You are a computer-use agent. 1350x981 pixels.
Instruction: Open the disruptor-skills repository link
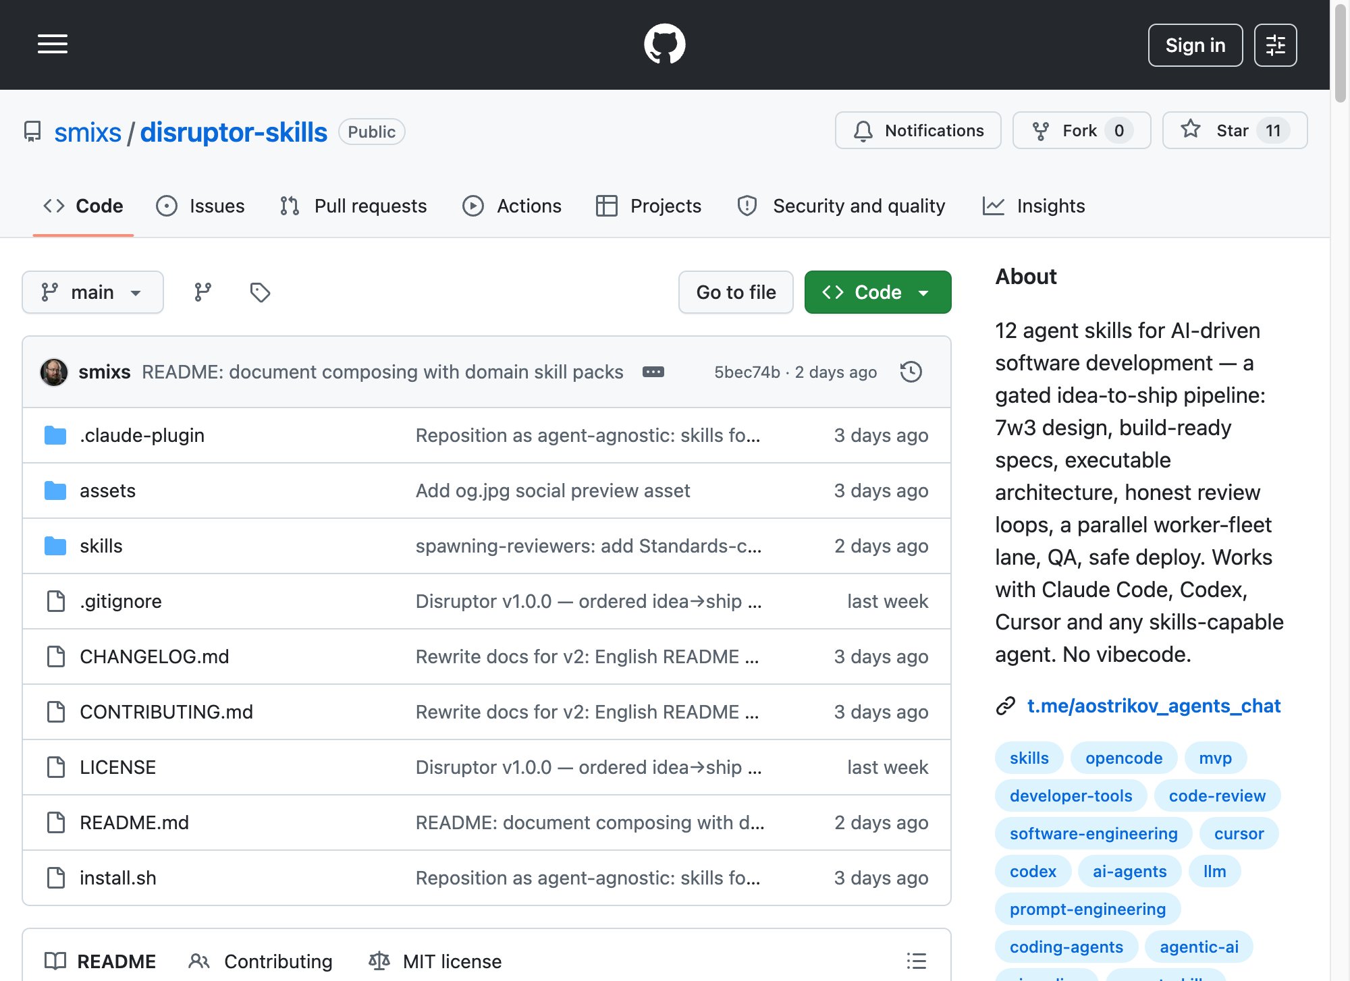tap(234, 132)
